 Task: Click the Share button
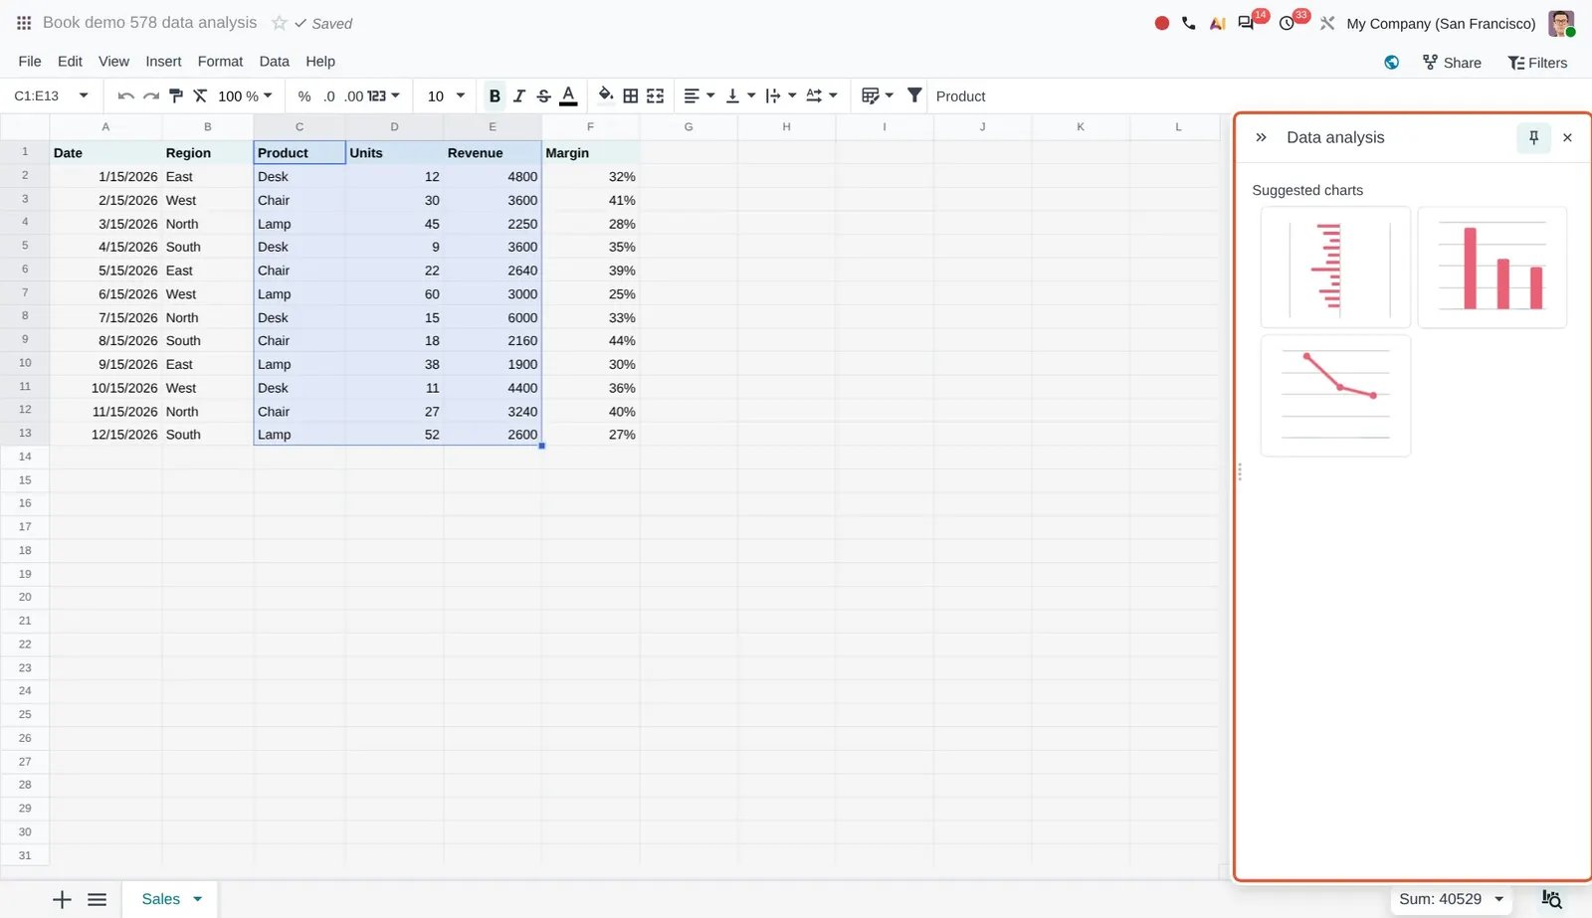pyautogui.click(x=1452, y=63)
